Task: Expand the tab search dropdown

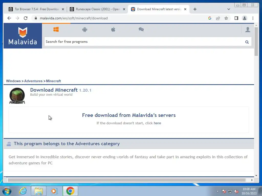Action: pyautogui.click(x=229, y=9)
